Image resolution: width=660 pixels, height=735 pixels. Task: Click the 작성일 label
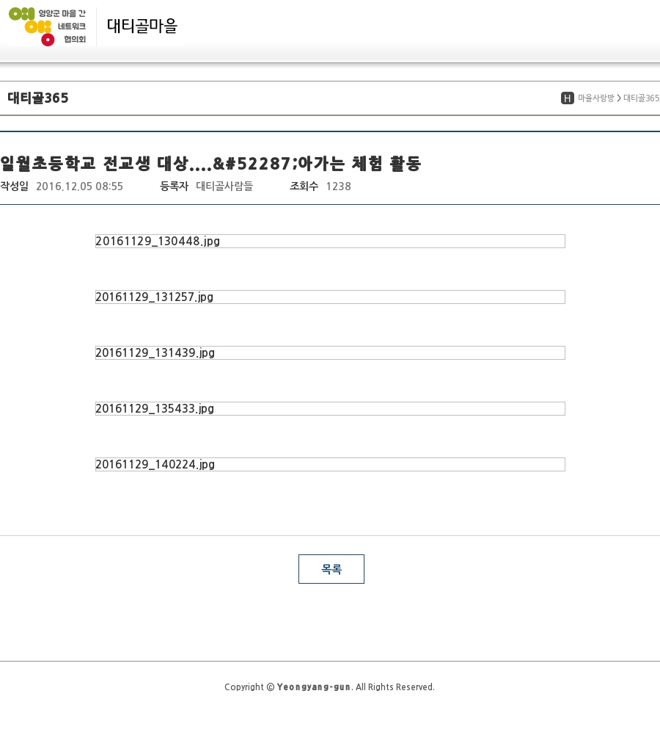point(14,187)
